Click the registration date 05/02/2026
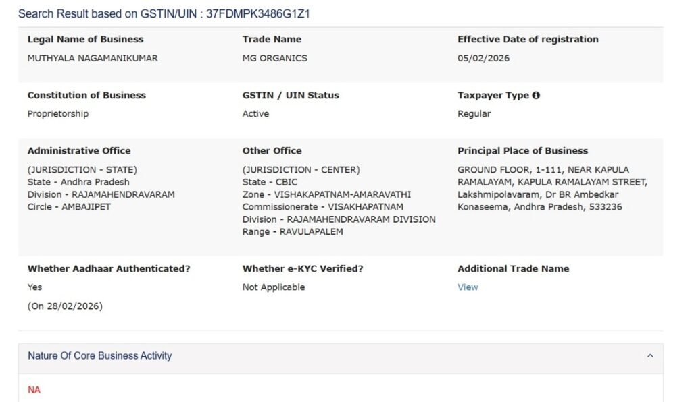Screen dimensions: 692x402 tap(483, 58)
